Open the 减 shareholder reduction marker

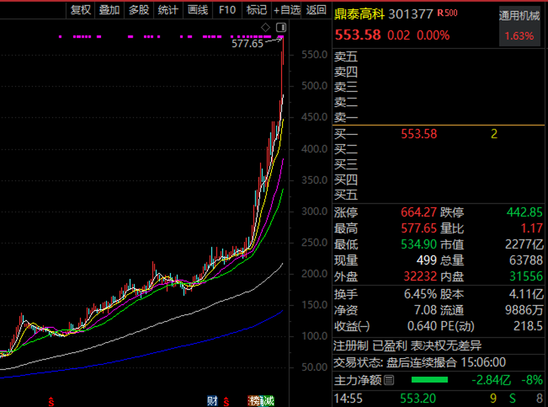tap(268, 400)
